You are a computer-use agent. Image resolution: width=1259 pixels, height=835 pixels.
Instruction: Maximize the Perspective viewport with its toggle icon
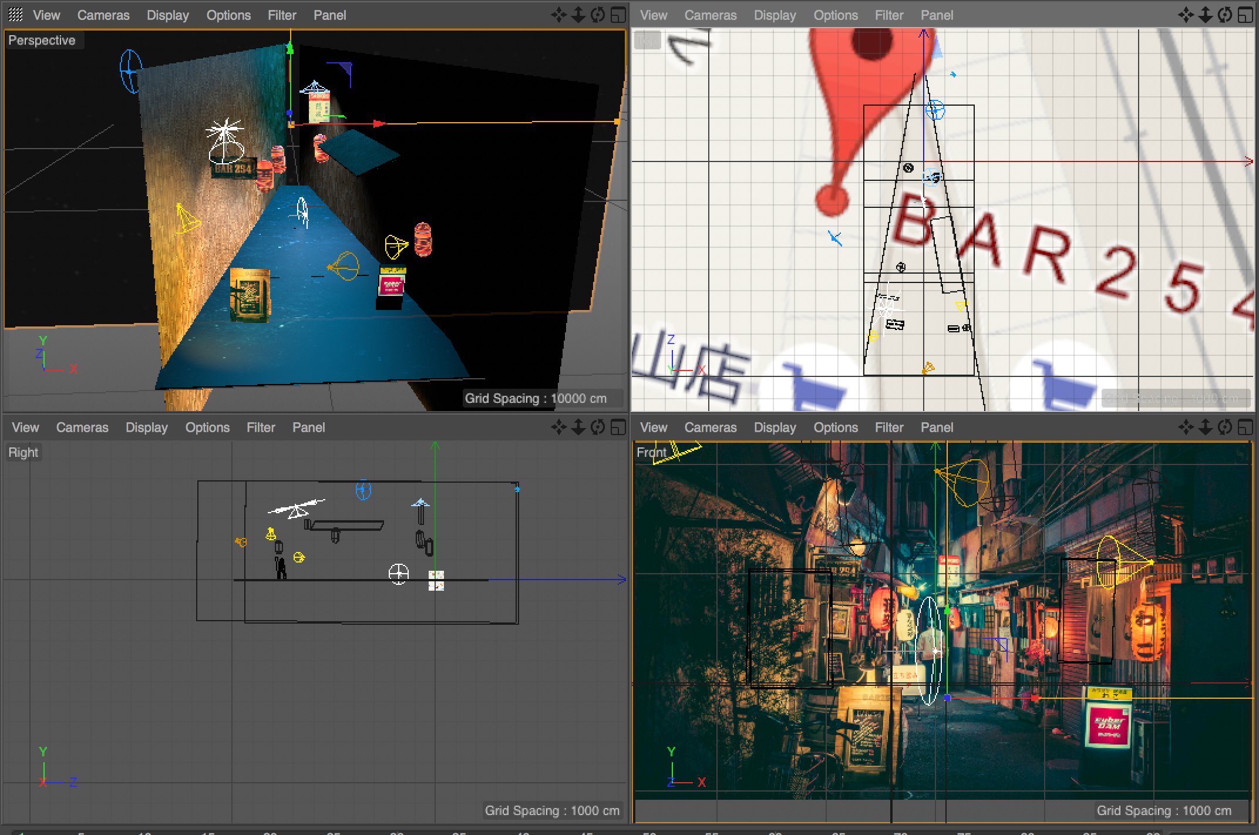(x=618, y=15)
